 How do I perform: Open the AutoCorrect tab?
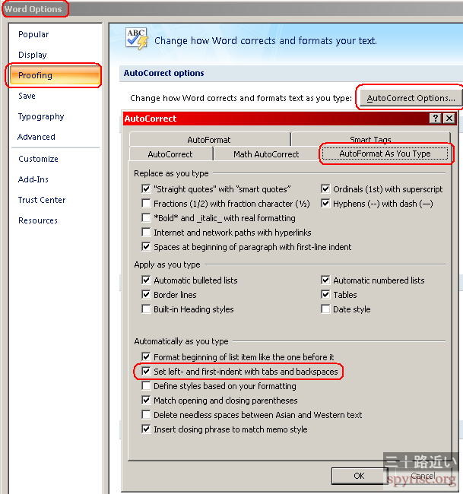(x=170, y=154)
